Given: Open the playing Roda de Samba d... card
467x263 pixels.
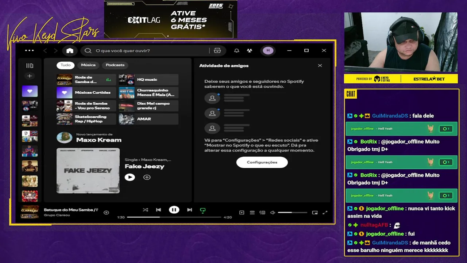Looking at the screenshot, I should click(x=86, y=80).
